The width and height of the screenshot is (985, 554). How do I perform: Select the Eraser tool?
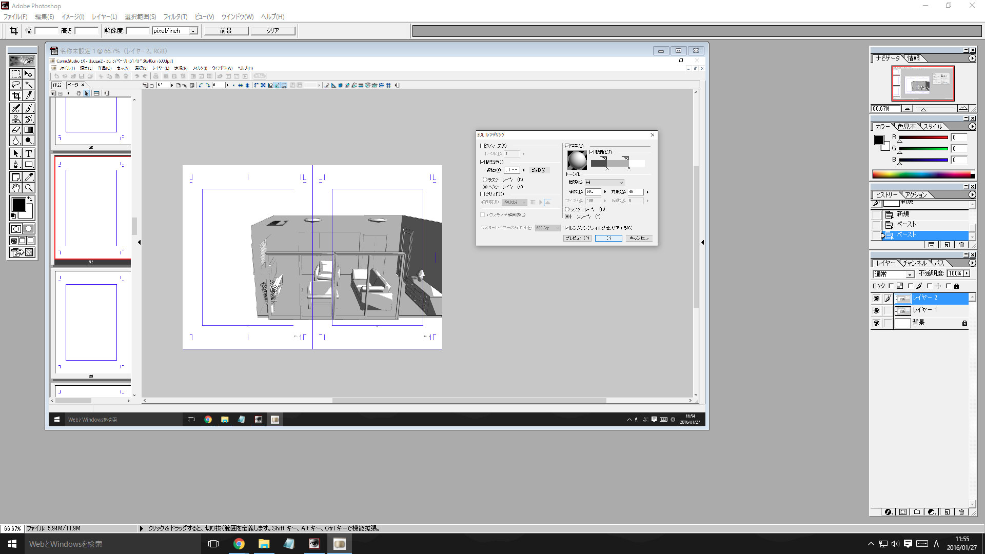(16, 130)
